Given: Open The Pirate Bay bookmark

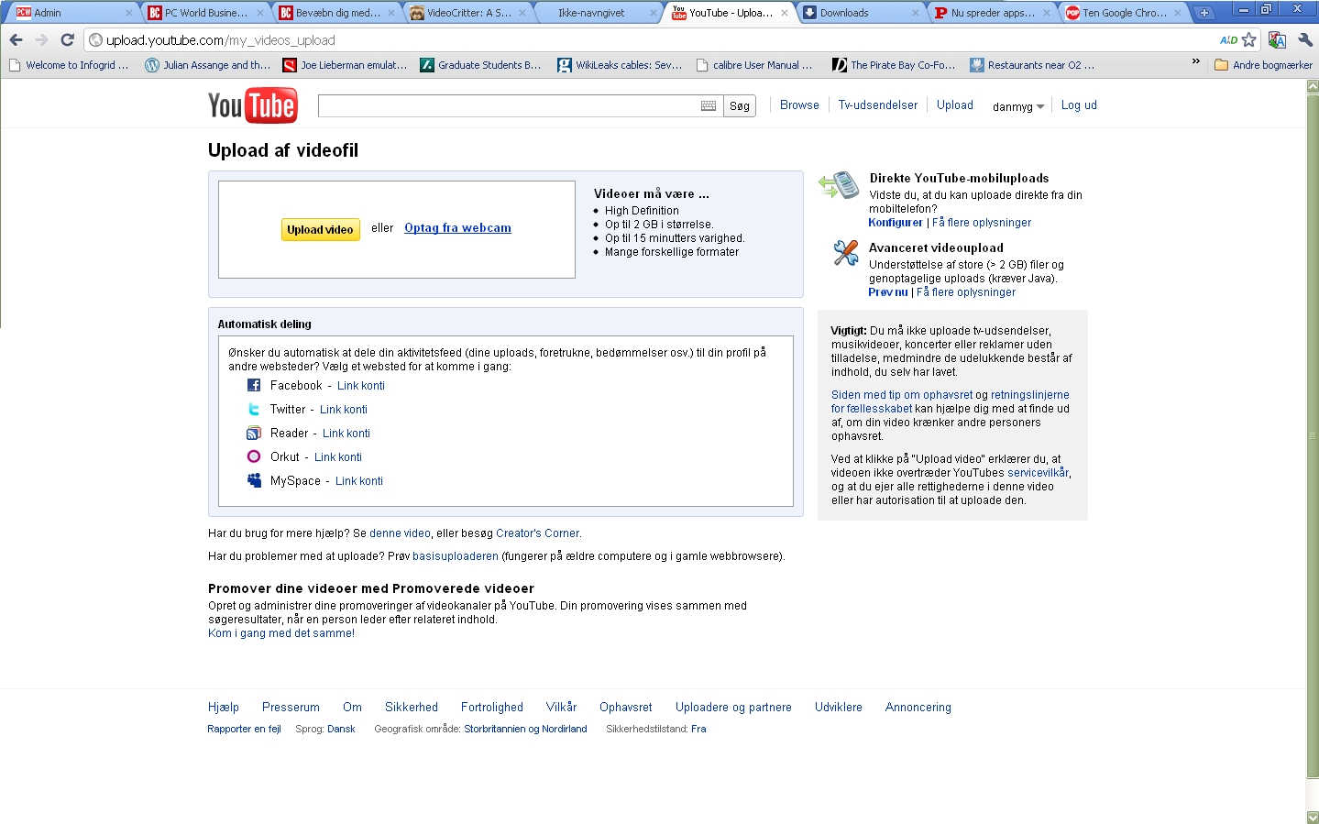Looking at the screenshot, I should pyautogui.click(x=894, y=65).
